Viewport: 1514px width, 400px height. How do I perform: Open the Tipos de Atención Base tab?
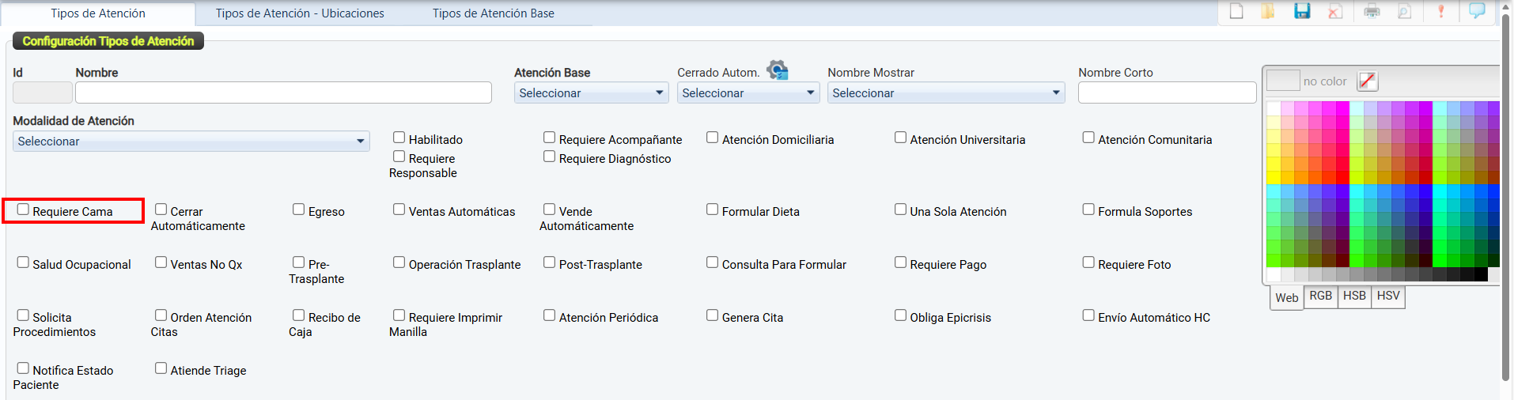click(493, 13)
